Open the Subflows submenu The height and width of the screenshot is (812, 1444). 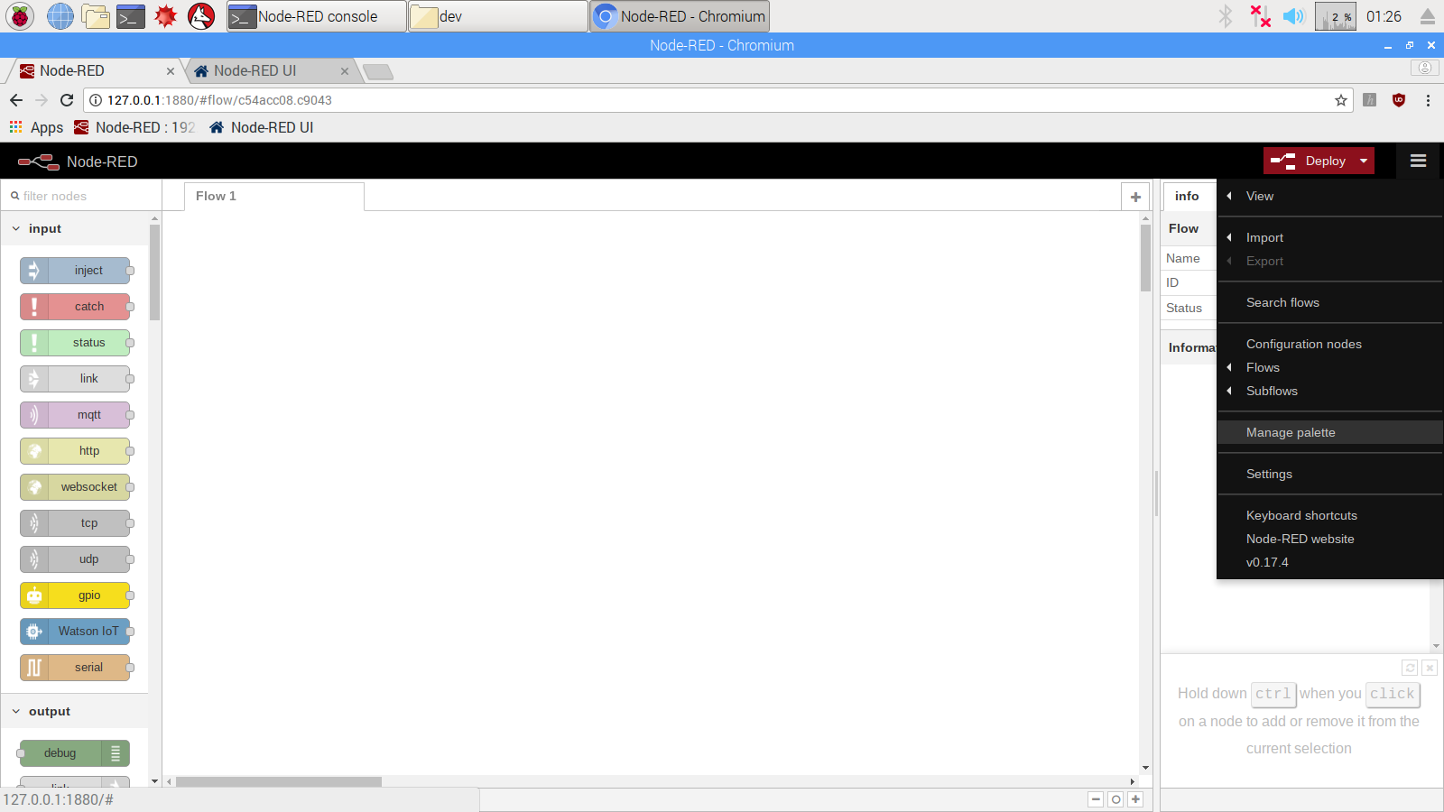(x=1329, y=391)
